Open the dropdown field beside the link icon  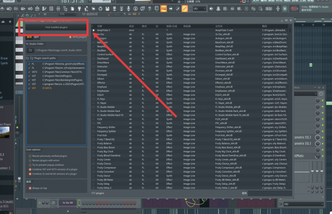pyautogui.click(x=199, y=9)
